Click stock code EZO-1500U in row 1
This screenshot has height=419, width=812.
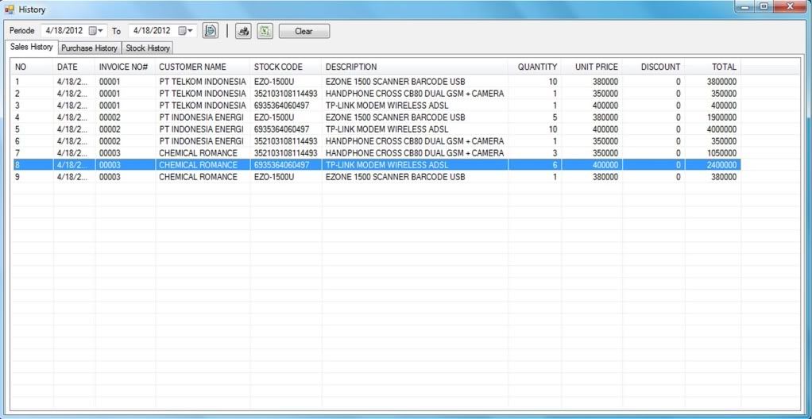(274, 82)
